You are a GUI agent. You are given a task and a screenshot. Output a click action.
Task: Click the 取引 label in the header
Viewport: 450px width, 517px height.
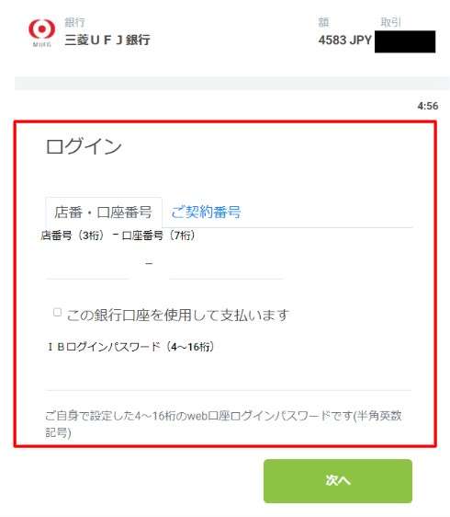click(x=390, y=22)
